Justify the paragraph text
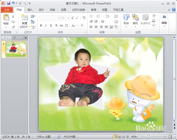 (106, 27)
